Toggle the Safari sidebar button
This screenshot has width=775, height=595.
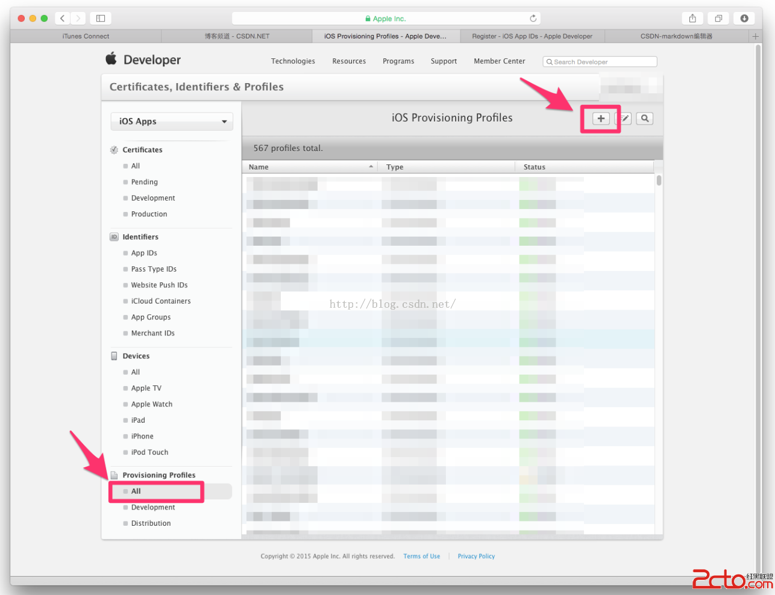pos(101,19)
